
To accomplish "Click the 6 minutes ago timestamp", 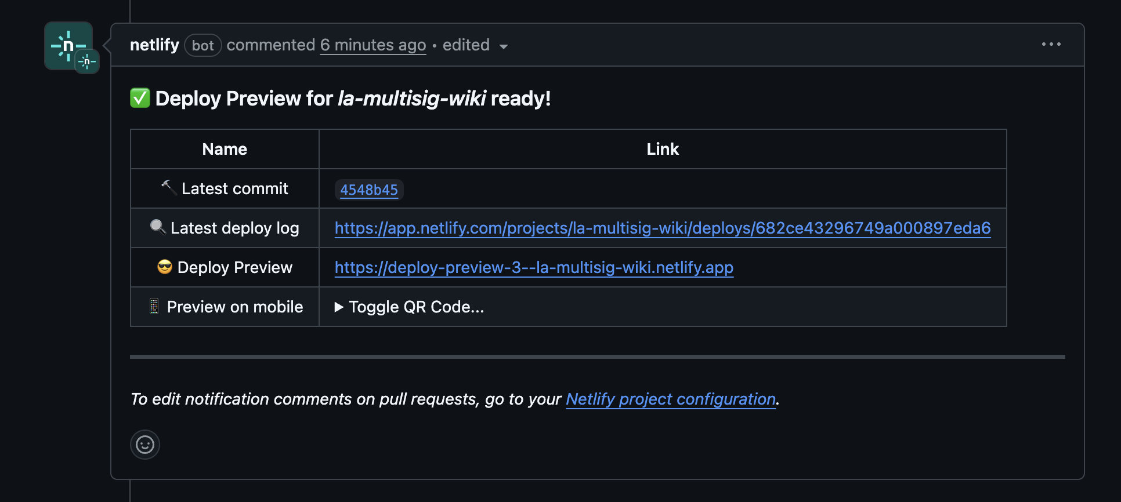I will click(x=373, y=45).
